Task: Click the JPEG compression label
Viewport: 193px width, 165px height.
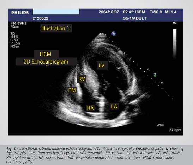Action: tap(160, 125)
